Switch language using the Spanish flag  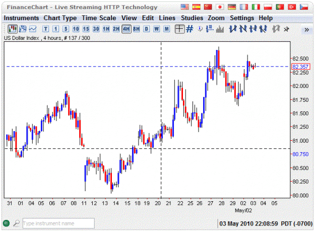(x=196, y=7)
